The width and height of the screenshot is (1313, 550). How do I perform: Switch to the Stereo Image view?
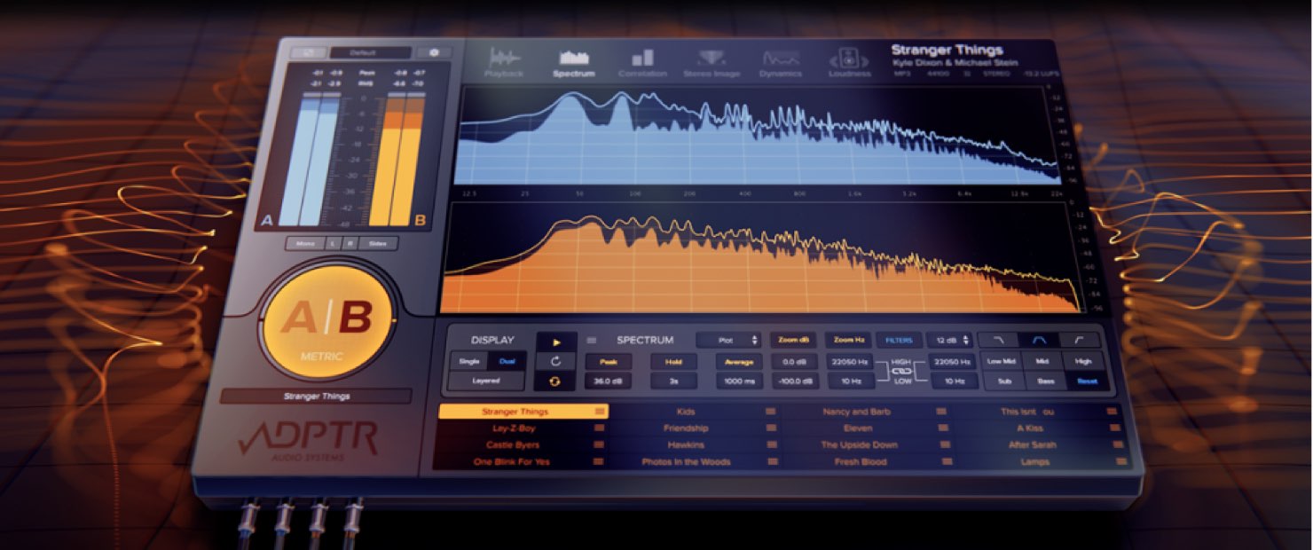pos(711,63)
